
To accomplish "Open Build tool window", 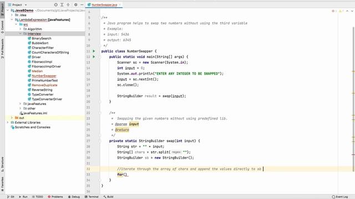I will coord(108,197).
